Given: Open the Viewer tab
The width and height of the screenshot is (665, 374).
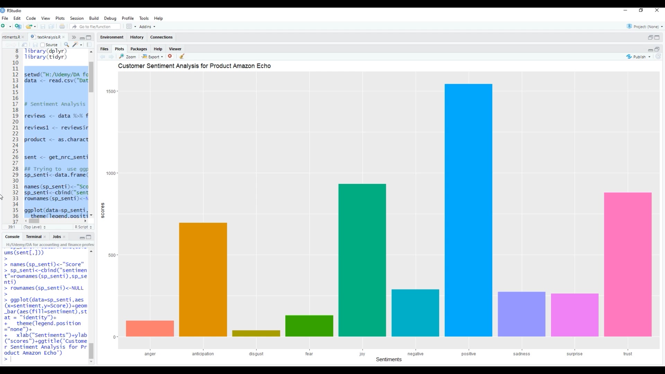Looking at the screenshot, I should pos(175,49).
